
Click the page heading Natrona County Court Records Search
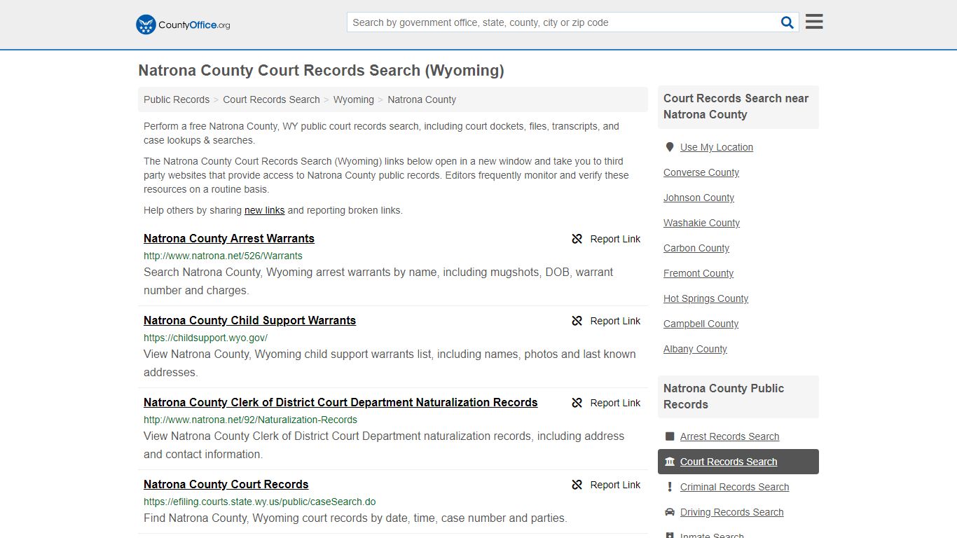click(321, 71)
